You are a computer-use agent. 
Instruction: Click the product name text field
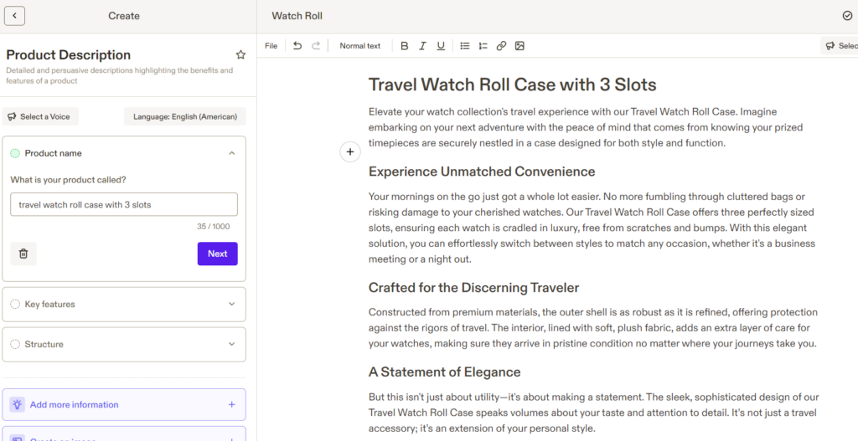pyautogui.click(x=124, y=205)
